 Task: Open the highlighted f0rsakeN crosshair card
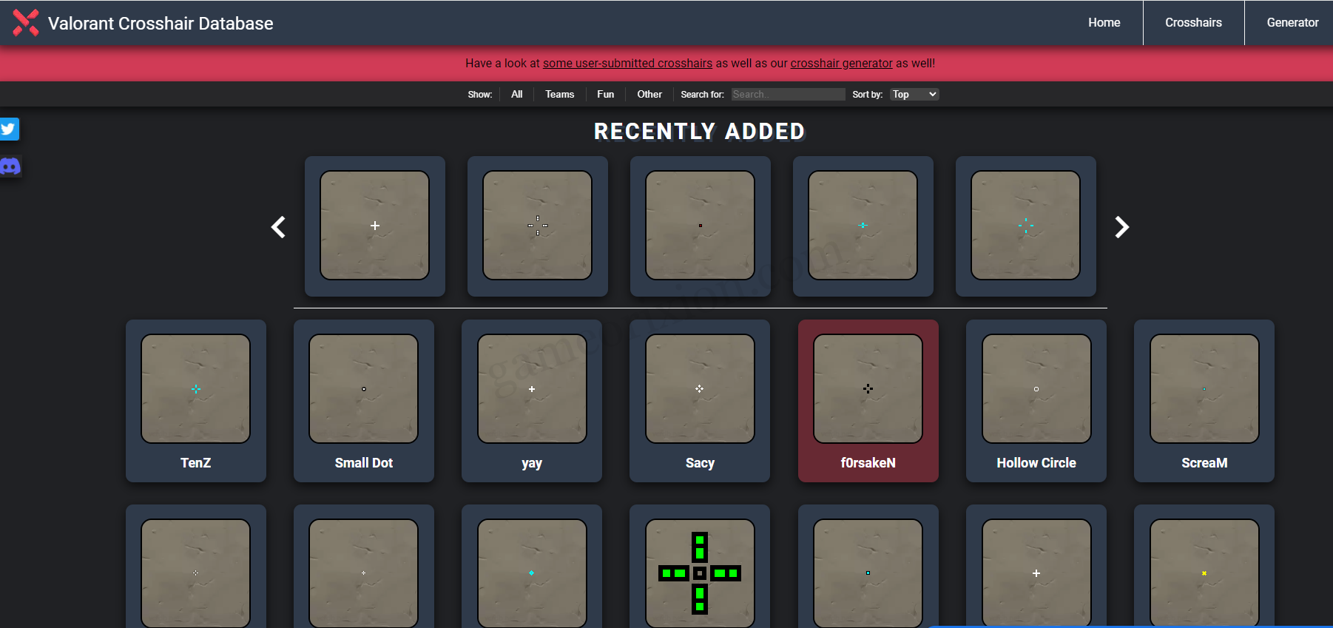tap(868, 401)
